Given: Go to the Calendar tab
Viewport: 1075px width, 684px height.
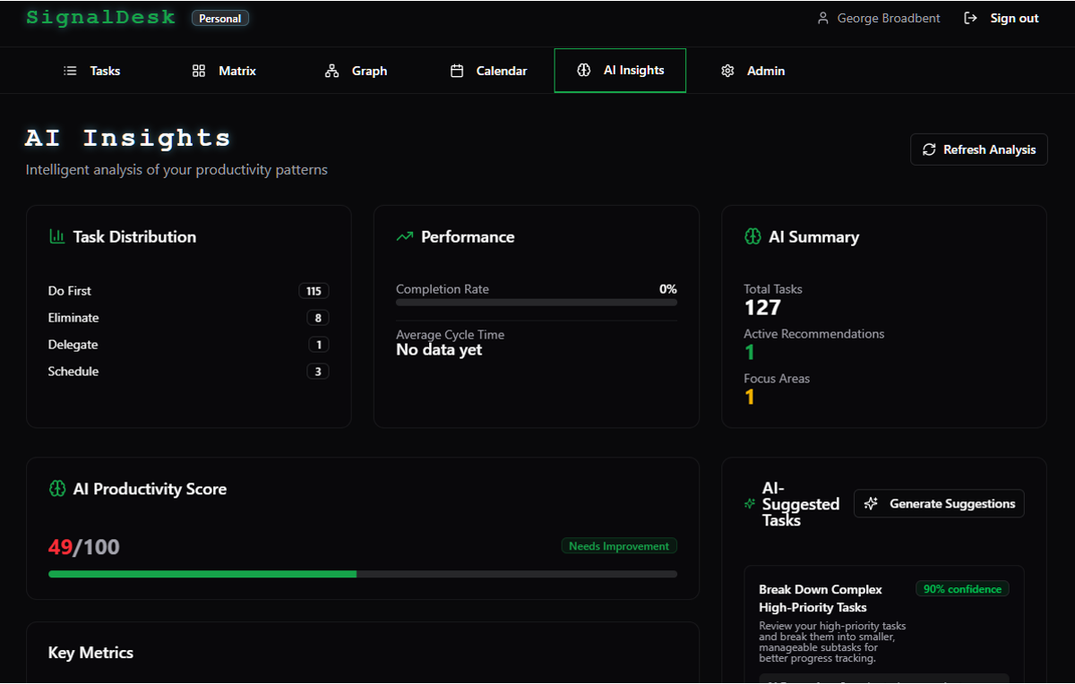Looking at the screenshot, I should 488,71.
